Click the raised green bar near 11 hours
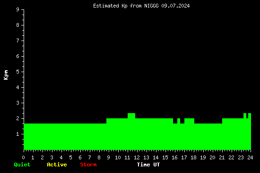The width and height of the screenshot is (260, 173). pos(131,116)
